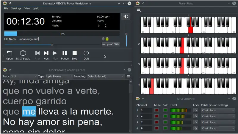Click channel 2 name field A

[146, 116]
